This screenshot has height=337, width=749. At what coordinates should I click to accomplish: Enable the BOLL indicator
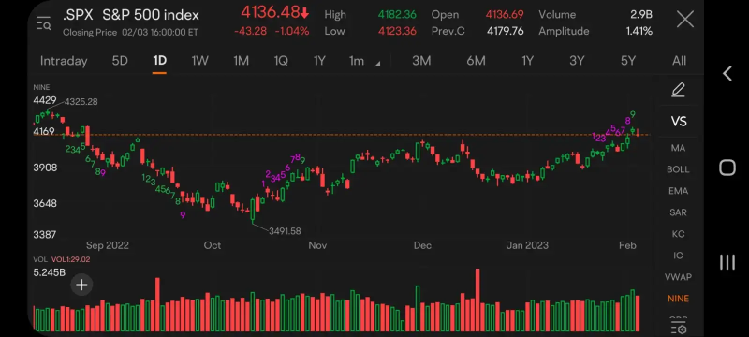[x=678, y=169]
